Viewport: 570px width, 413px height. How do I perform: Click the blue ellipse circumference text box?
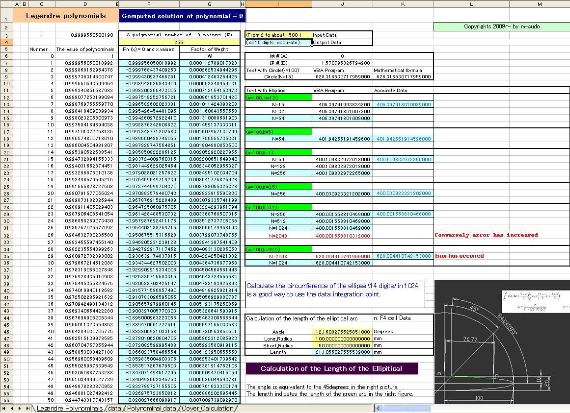click(335, 294)
